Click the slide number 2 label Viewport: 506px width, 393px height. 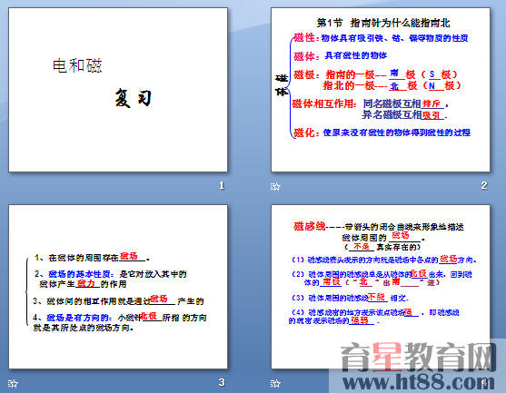tap(483, 185)
